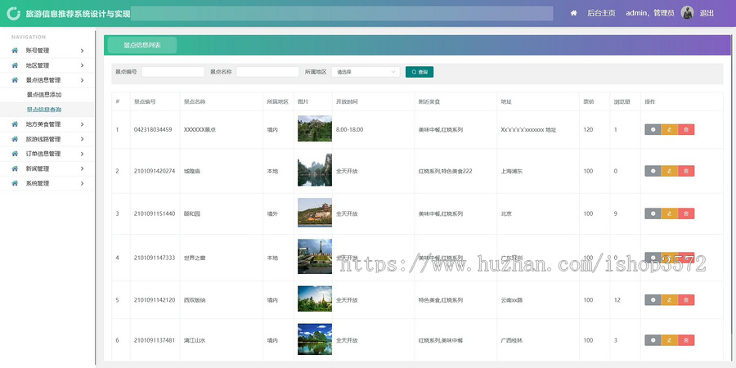
Task: Click the home icon beside 景点信息管理
Action: coord(15,80)
